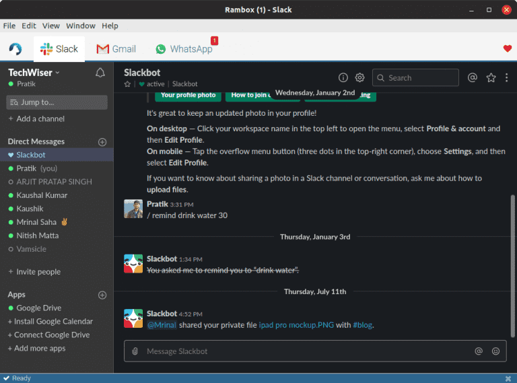Image resolution: width=517 pixels, height=383 pixels.
Task: Open conversation settings gear icon
Action: 359,77
